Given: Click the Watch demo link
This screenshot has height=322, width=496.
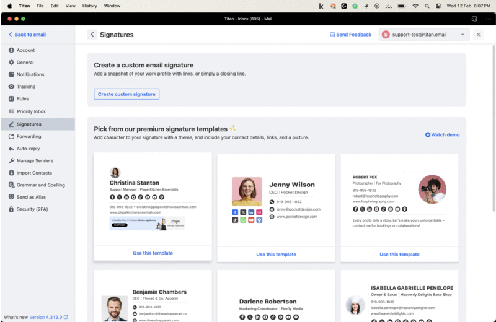Looking at the screenshot, I should 442,134.
